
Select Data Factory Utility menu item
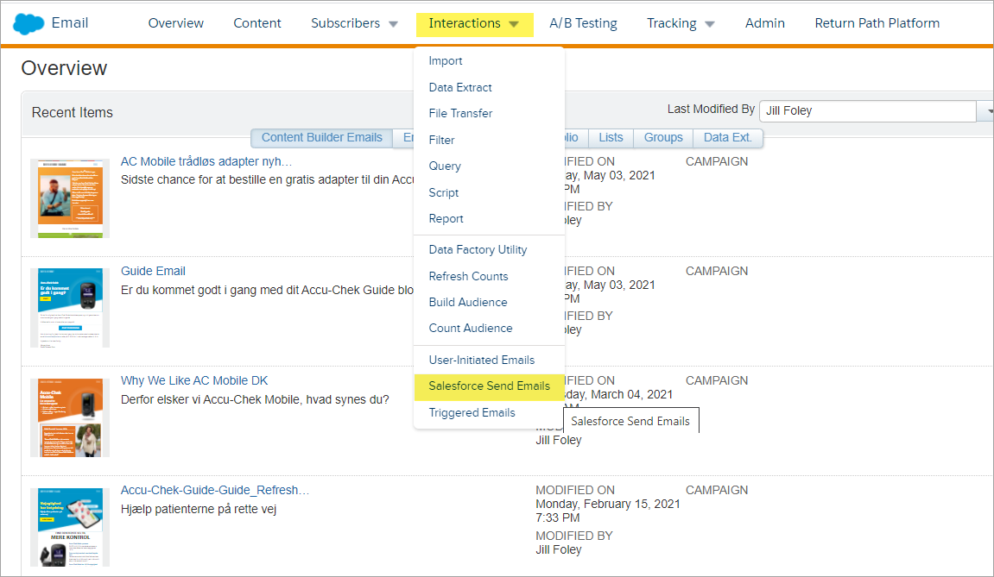[478, 249]
